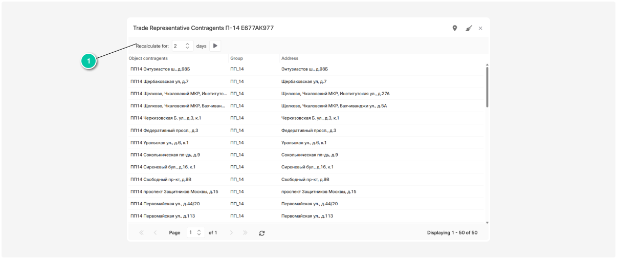Sort by Object contragents column header
Screen dimensions: 617x259
[148, 58]
